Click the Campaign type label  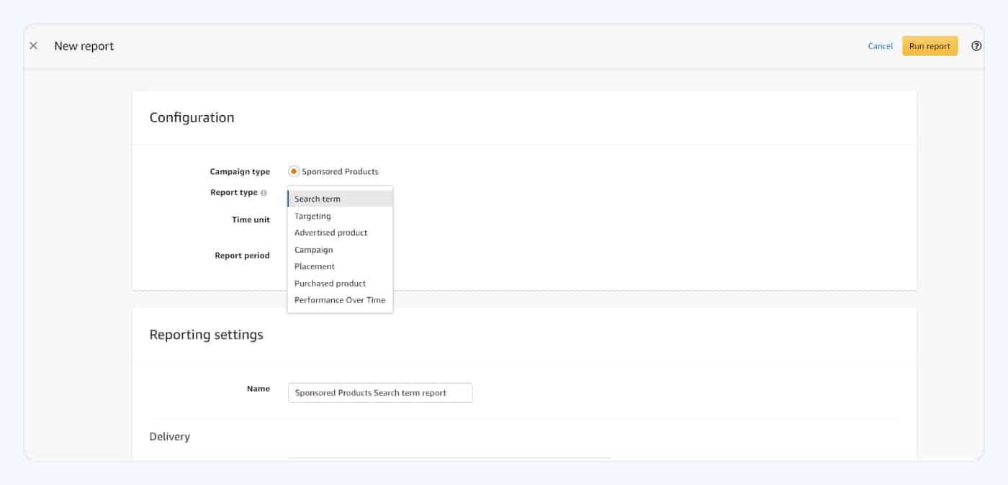(x=240, y=171)
